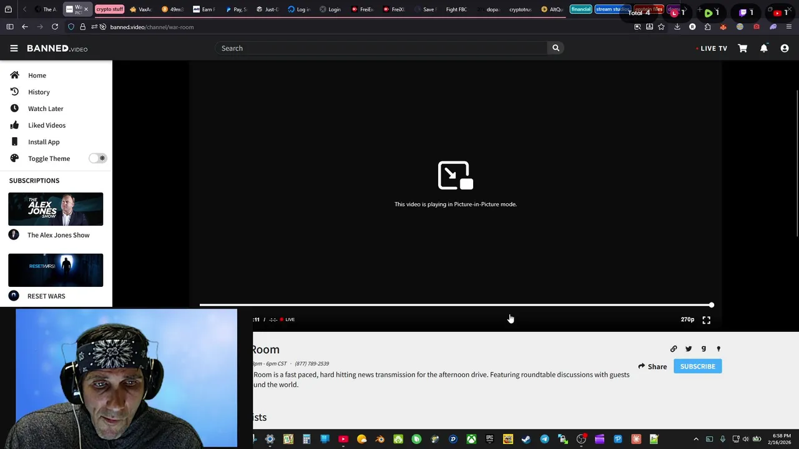Open the RESET WARS thumbnail
Screen dimensions: 799x449
[56, 270]
